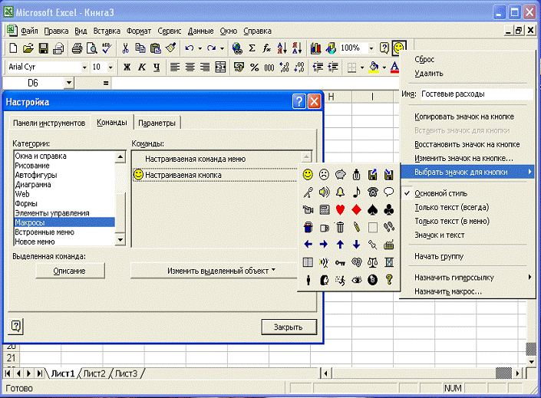Image resolution: width=541 pixels, height=398 pixels.
Task: Click the Sort Ascending icon
Action: [282, 48]
